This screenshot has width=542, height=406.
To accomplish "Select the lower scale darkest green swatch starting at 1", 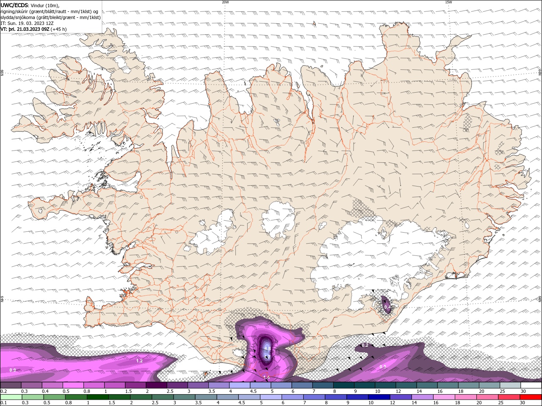I will tap(98, 397).
